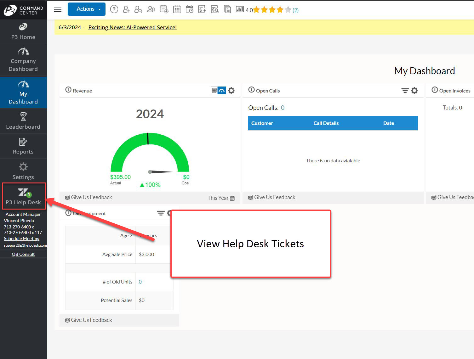Click the fifth gray rating star
Image resolution: width=474 pixels, height=359 pixels.
[x=288, y=10]
